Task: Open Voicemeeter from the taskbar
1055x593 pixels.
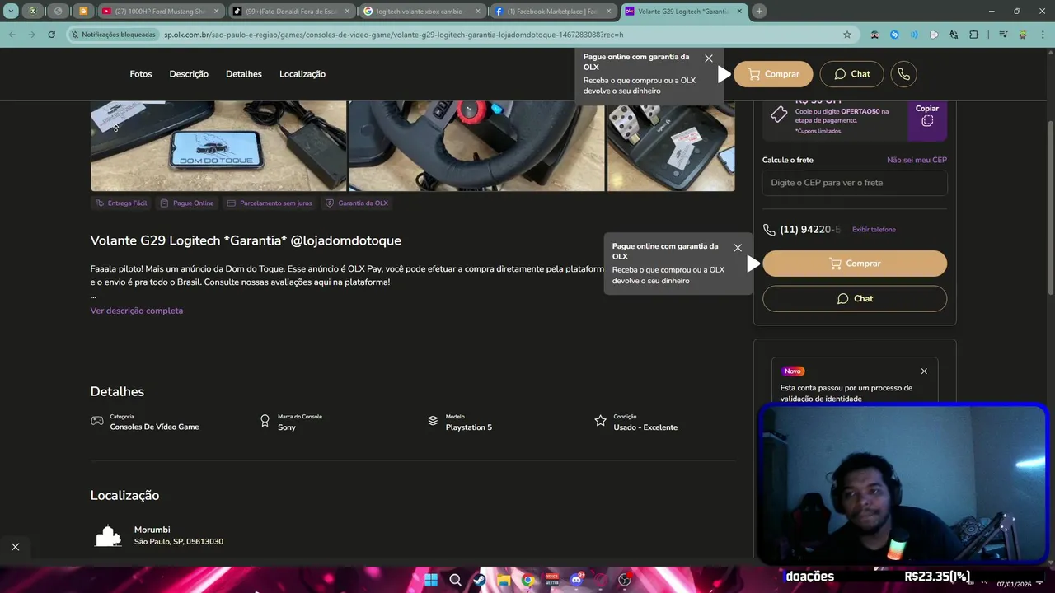Action: (552, 580)
